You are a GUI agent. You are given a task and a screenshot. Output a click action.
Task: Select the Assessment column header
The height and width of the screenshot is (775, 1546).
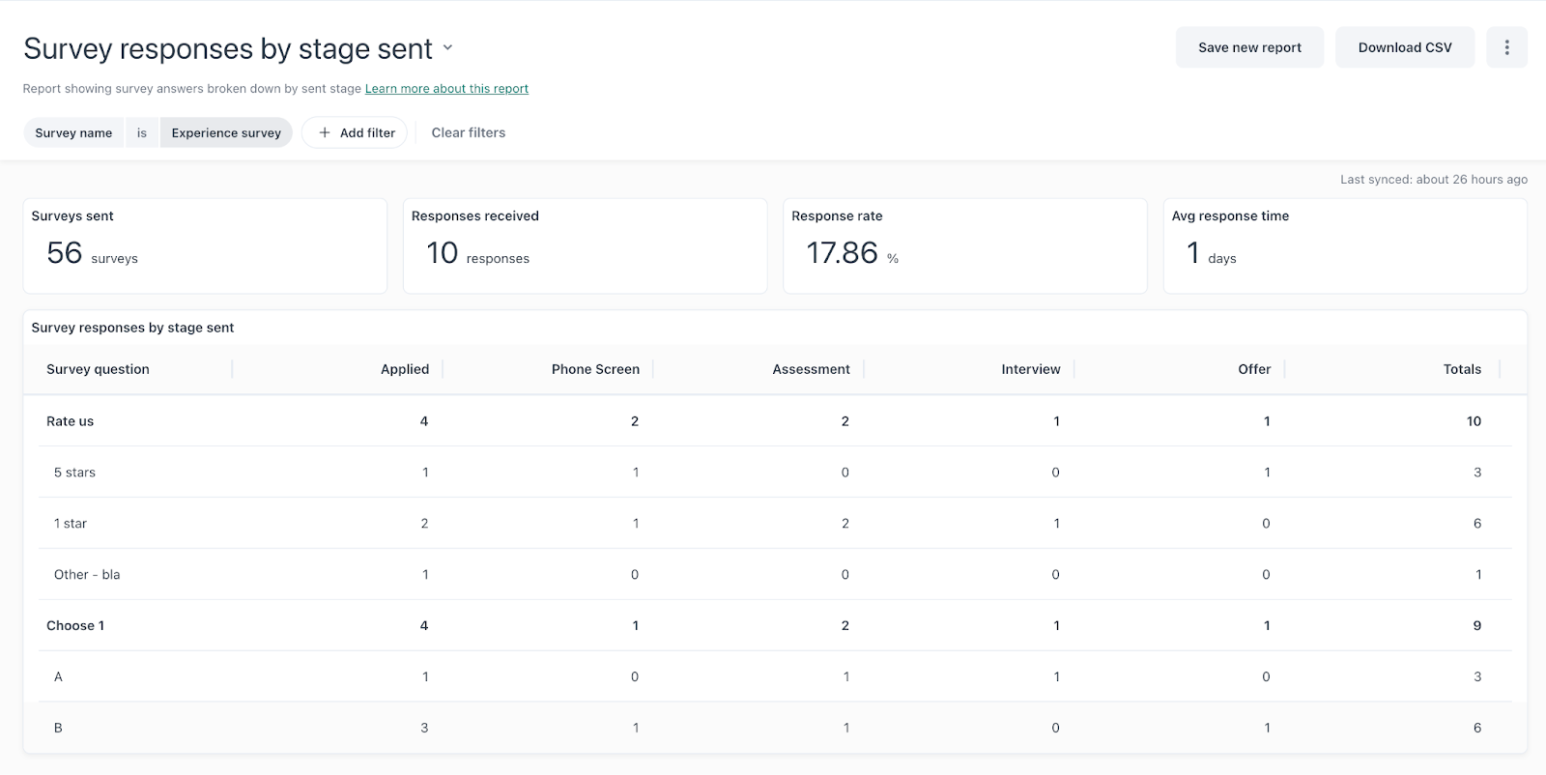(811, 369)
